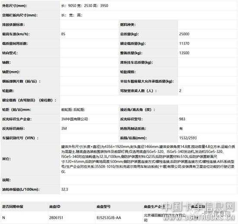Click the 是否同期申报 column header

[x=13, y=206]
